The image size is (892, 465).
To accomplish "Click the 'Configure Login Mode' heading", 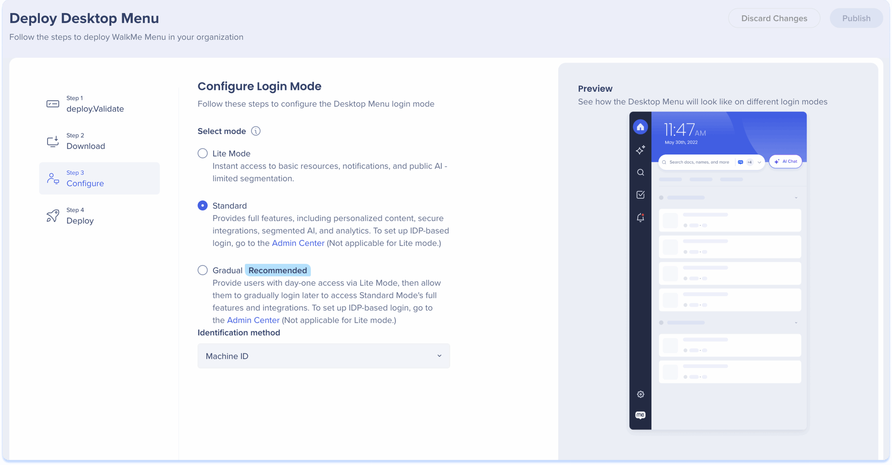I will coord(259,86).
